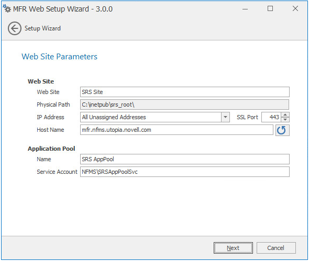The image size is (309, 261).
Task: Close the MFR Web Setup Wizard window
Action: pyautogui.click(x=295, y=8)
